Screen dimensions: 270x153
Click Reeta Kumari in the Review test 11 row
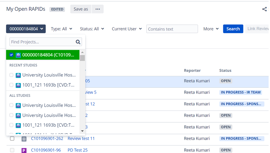click(x=197, y=138)
